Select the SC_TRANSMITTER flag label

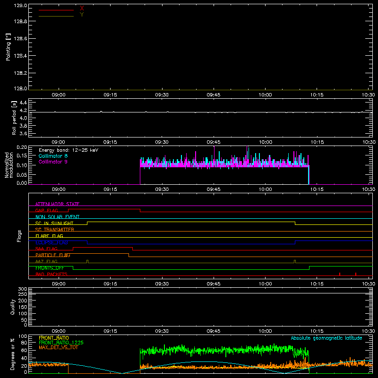tap(54, 230)
